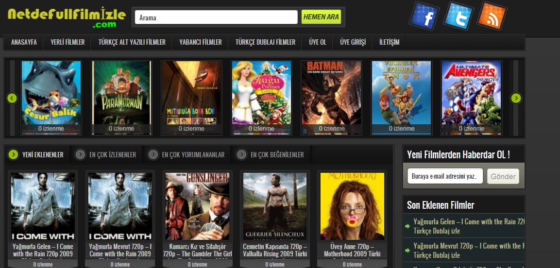The height and width of the screenshot is (268, 560).
Task: Click gray arrow icon beside En Çok Yorumlananlar
Action: [153, 154]
